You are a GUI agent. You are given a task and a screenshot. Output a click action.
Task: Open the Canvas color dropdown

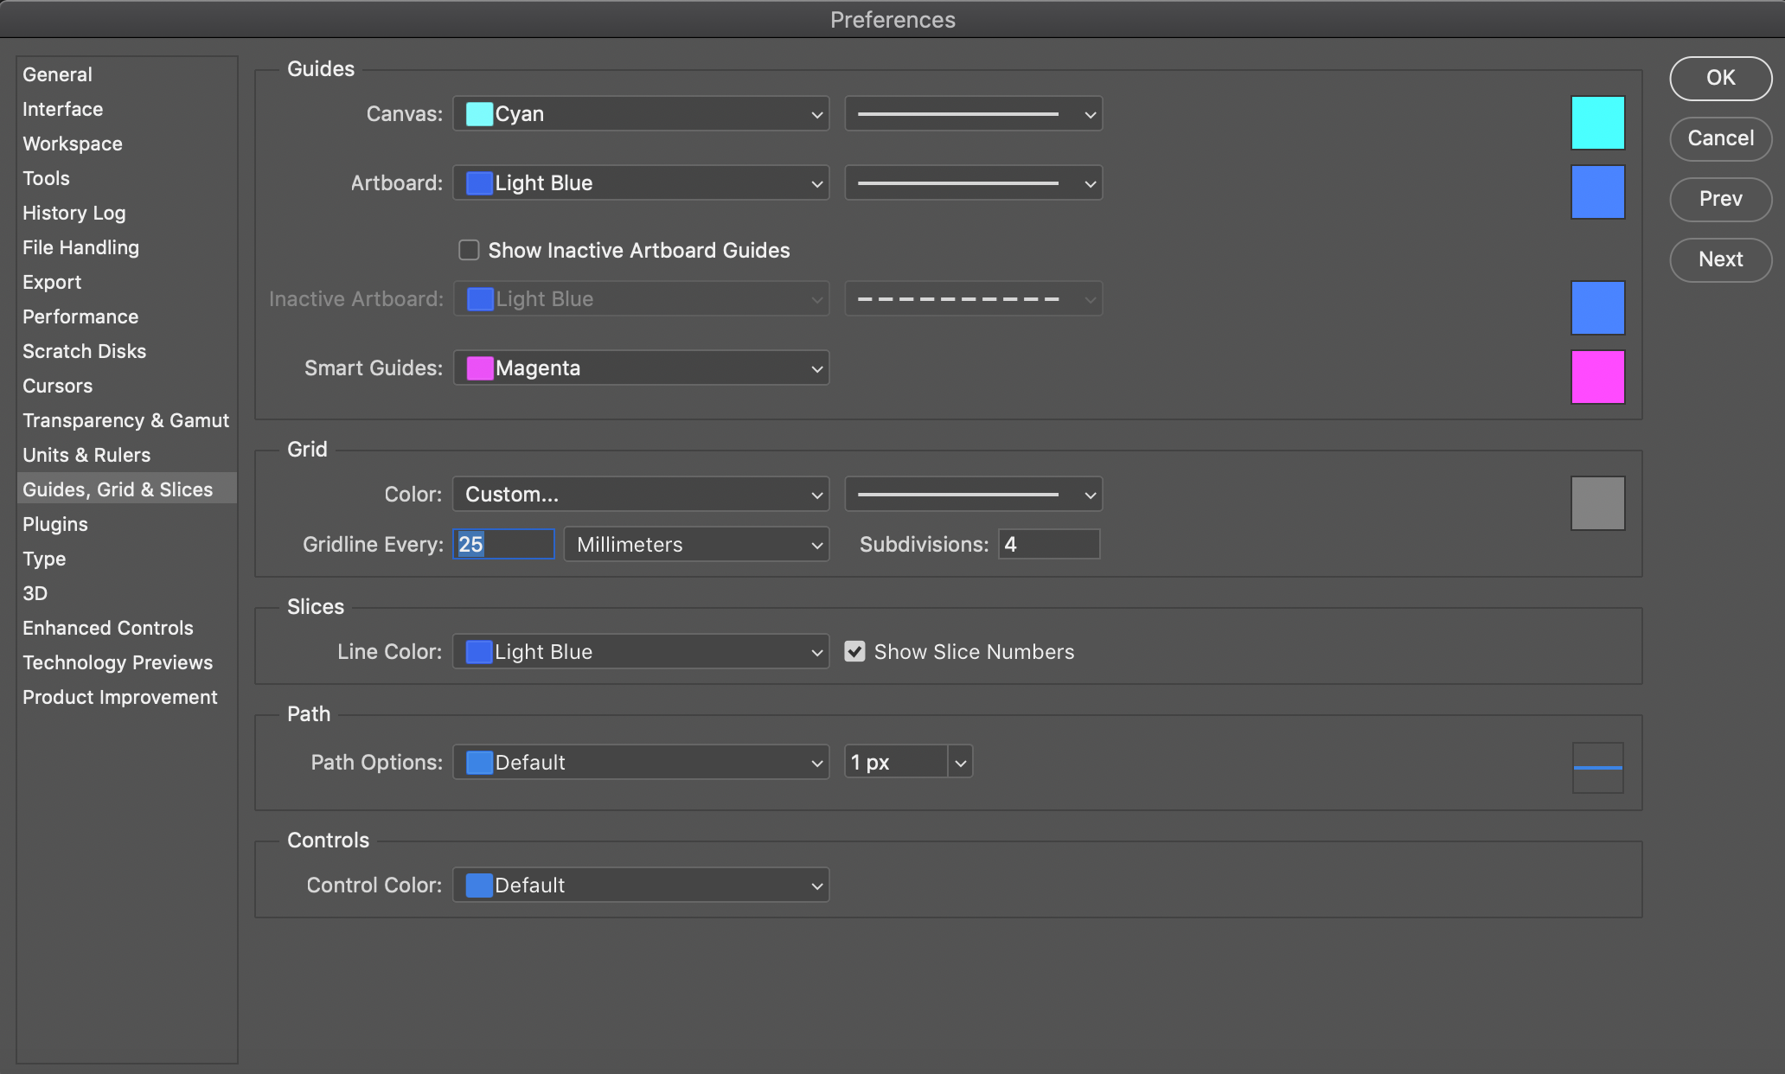(x=641, y=114)
